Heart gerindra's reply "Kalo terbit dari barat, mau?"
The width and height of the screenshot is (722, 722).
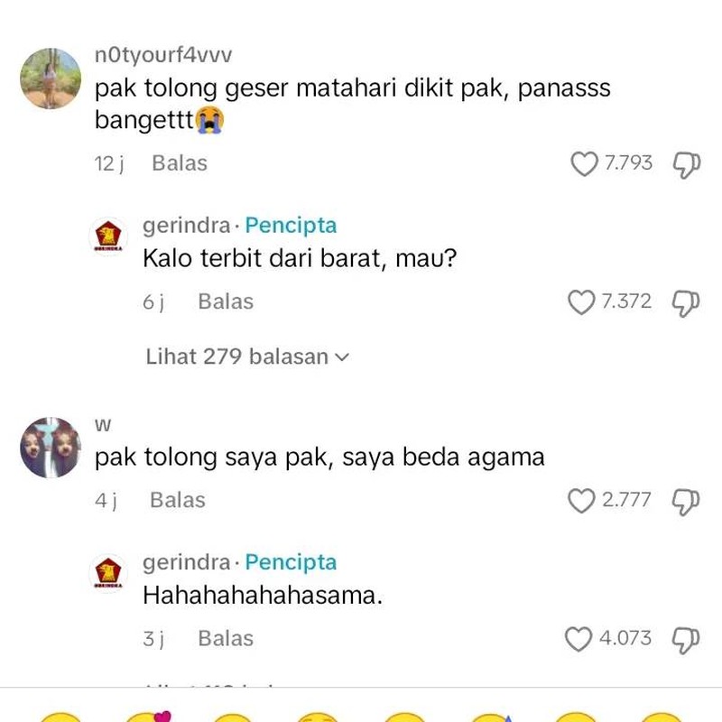tap(581, 301)
